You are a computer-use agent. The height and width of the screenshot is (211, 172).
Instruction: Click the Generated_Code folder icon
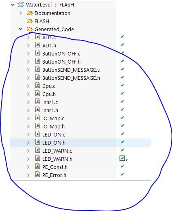(x=30, y=29)
